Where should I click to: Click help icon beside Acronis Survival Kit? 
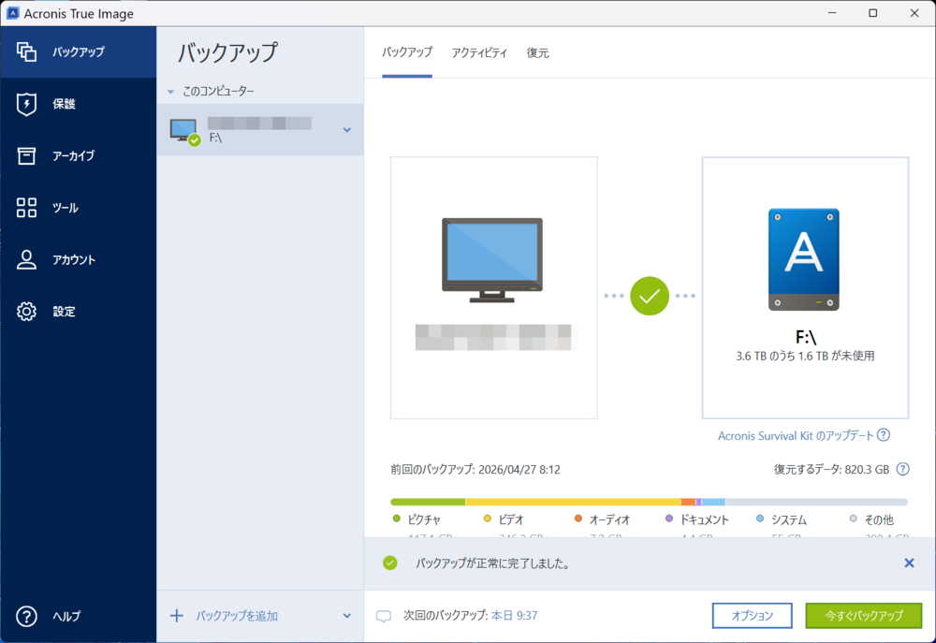[x=885, y=435]
